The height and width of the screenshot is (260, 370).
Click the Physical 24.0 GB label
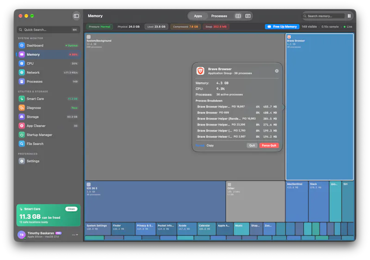129,27
